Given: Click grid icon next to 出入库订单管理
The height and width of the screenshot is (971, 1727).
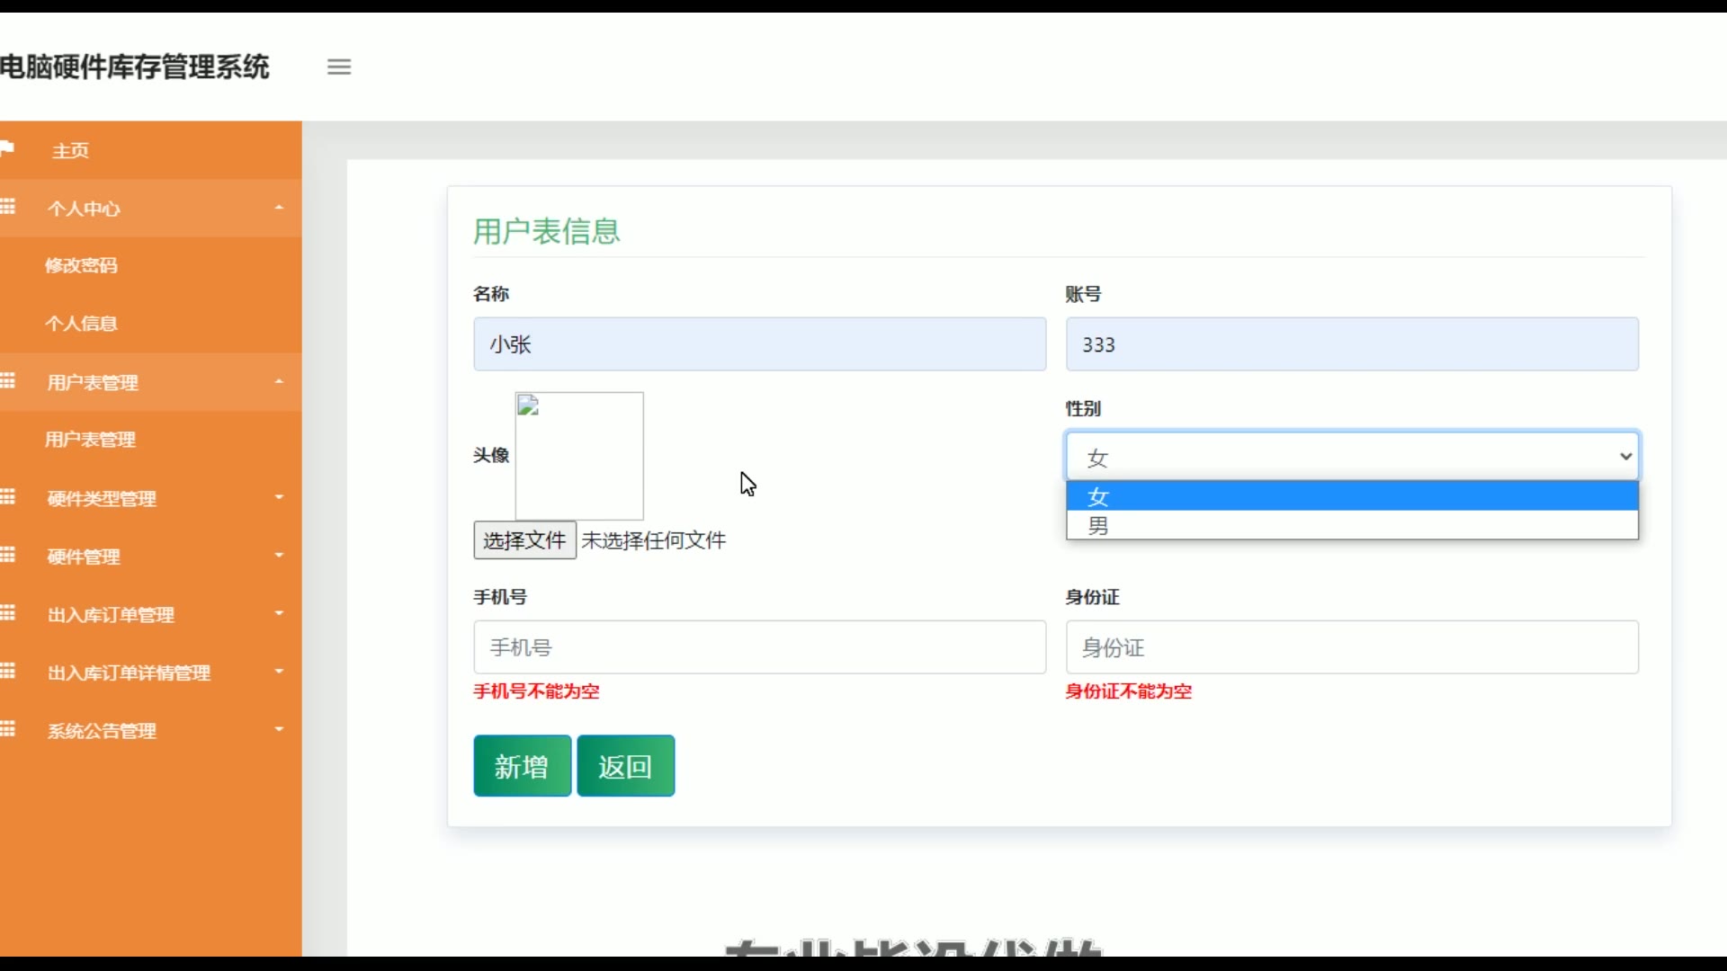Looking at the screenshot, I should coord(8,613).
